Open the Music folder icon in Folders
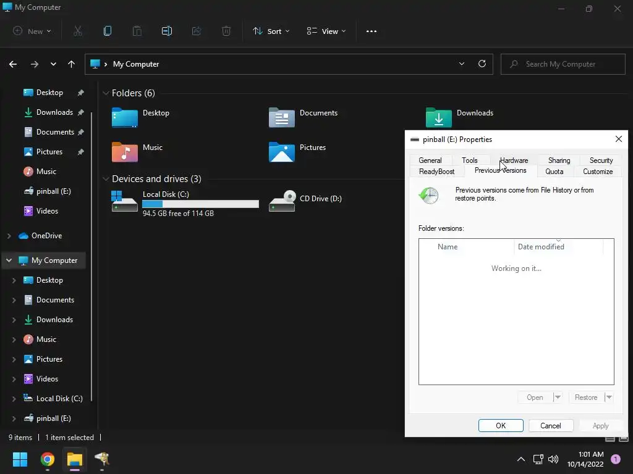Screen dimensions: 633x474 125,152
